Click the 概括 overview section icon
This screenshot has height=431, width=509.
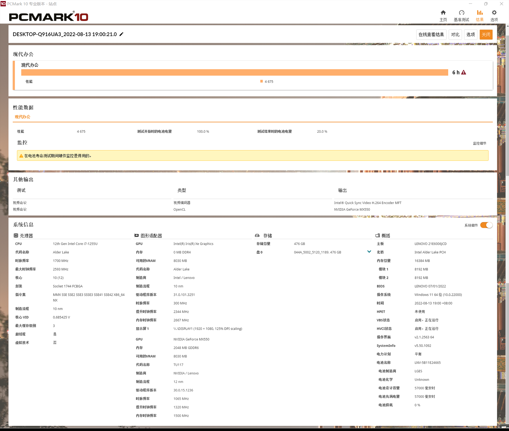pos(377,235)
